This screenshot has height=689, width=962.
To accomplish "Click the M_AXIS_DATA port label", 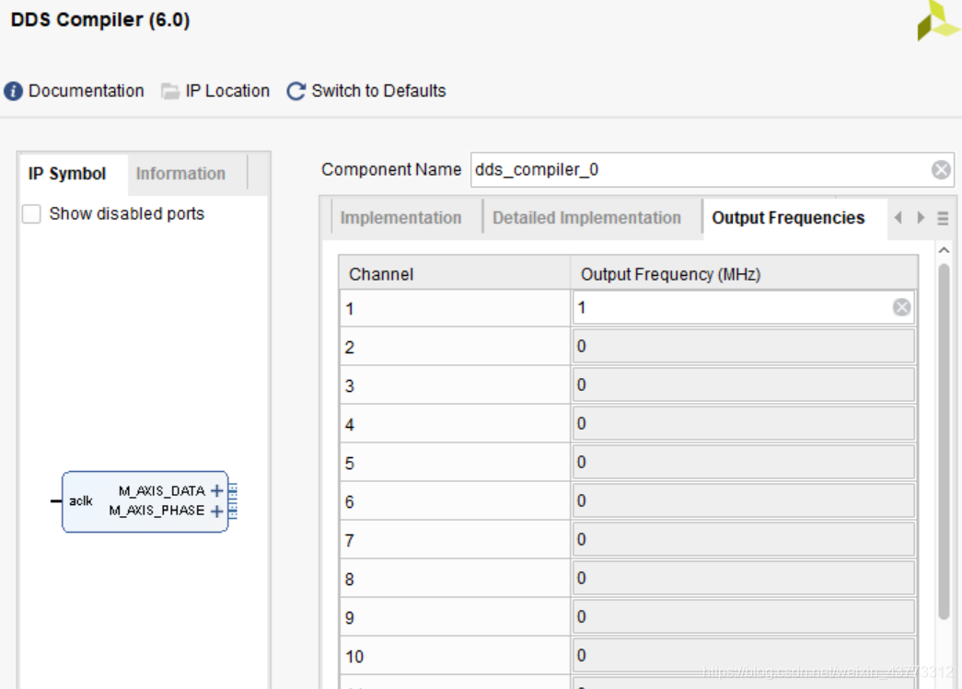I will click(161, 490).
